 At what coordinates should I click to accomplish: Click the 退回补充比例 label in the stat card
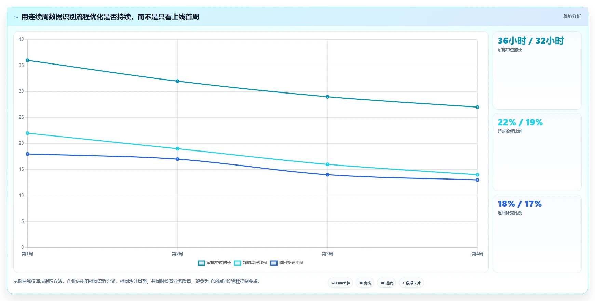[x=510, y=213]
